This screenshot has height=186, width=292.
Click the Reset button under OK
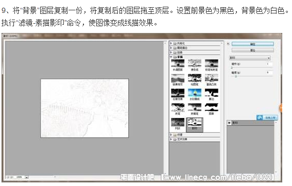click(x=253, y=50)
